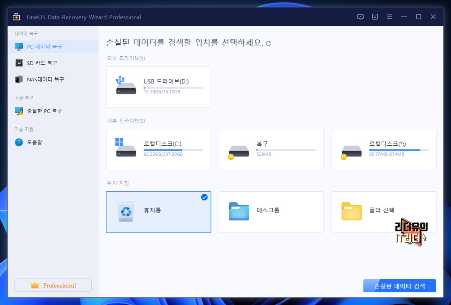Click the recycle bin icon
This screenshot has width=451, height=305.
(126, 211)
